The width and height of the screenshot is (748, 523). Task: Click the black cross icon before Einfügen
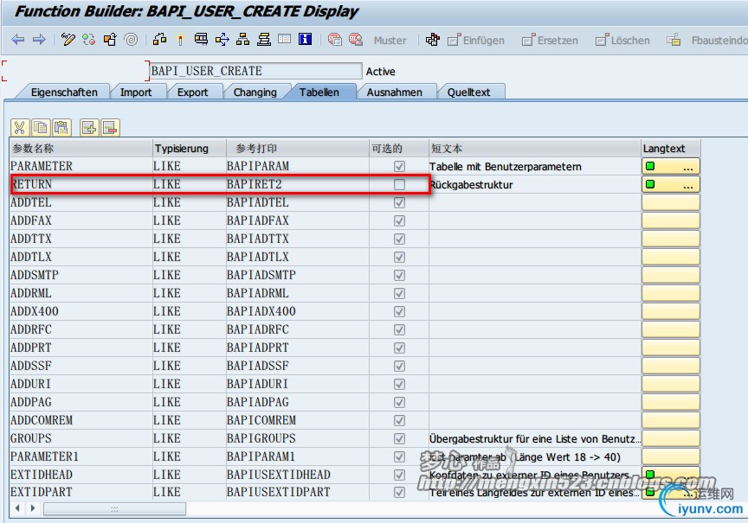point(433,40)
